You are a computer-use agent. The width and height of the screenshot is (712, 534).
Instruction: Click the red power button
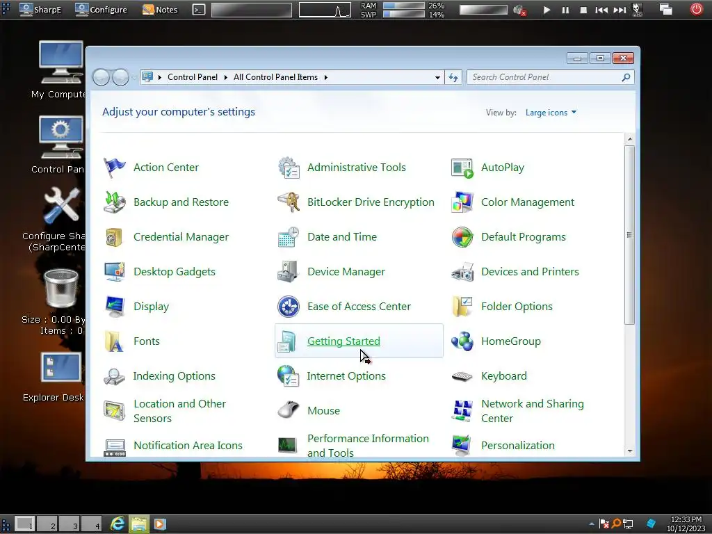697,9
